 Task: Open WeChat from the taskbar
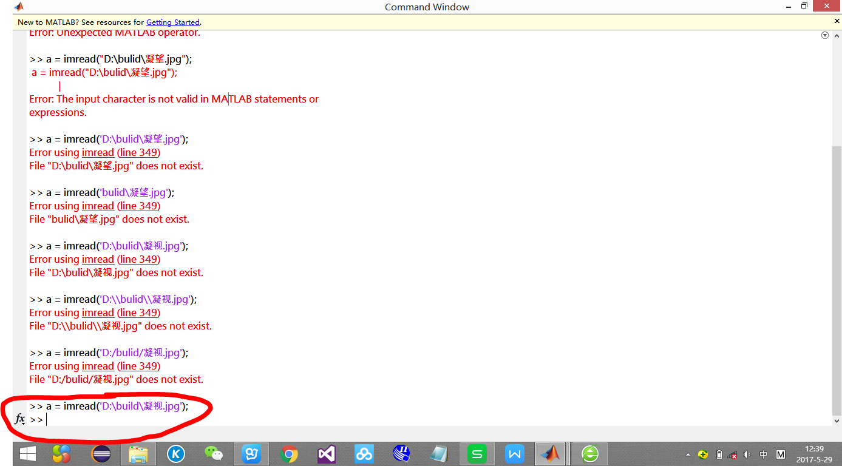click(214, 453)
